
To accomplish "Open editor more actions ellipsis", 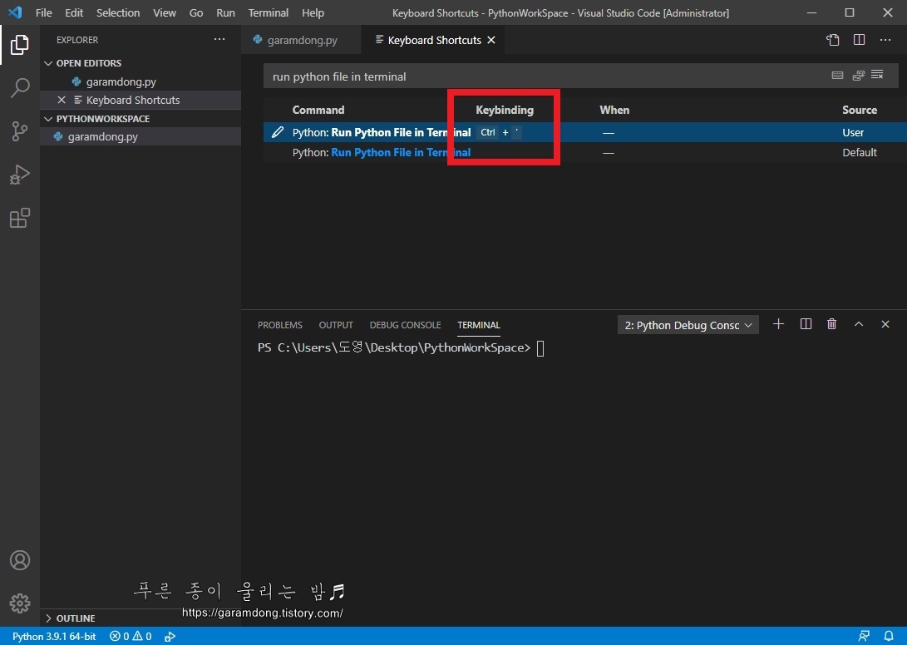I will pos(885,40).
